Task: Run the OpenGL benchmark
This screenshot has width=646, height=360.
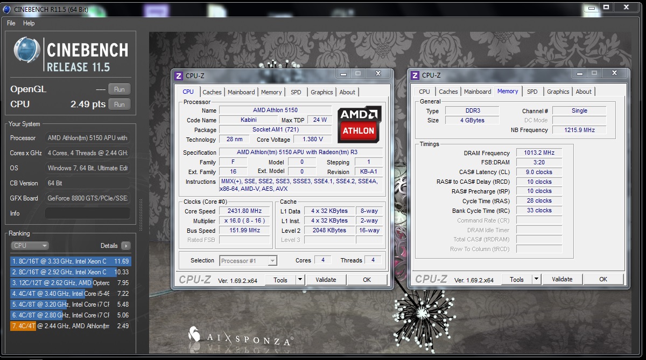Action: (120, 89)
